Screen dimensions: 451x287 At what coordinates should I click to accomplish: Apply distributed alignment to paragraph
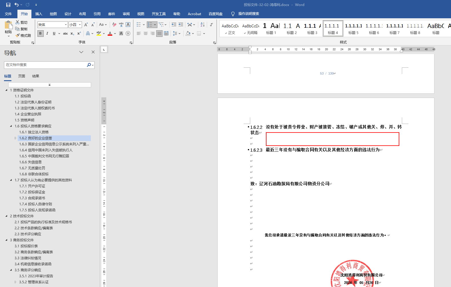pos(166,33)
